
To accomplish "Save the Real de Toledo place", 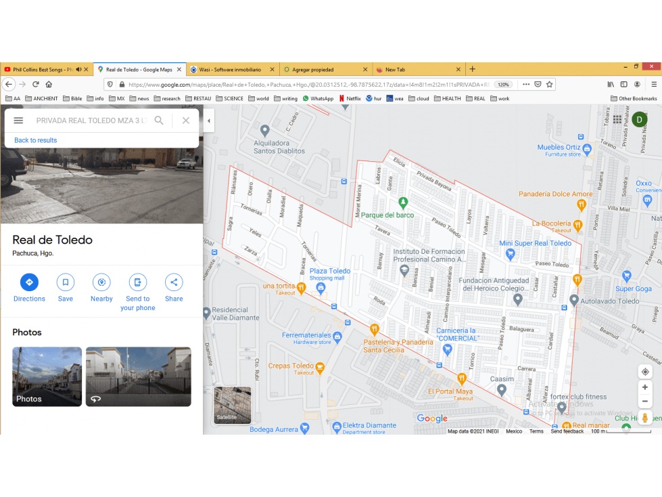I will tap(66, 282).
